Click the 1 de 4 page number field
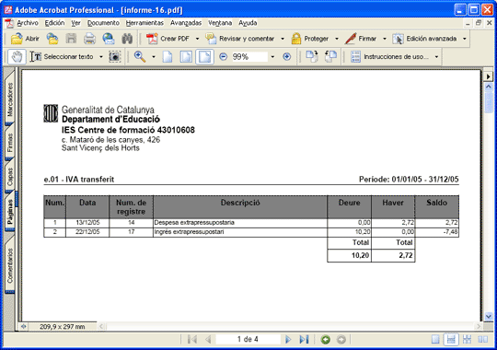The image size is (497, 350). tap(248, 339)
